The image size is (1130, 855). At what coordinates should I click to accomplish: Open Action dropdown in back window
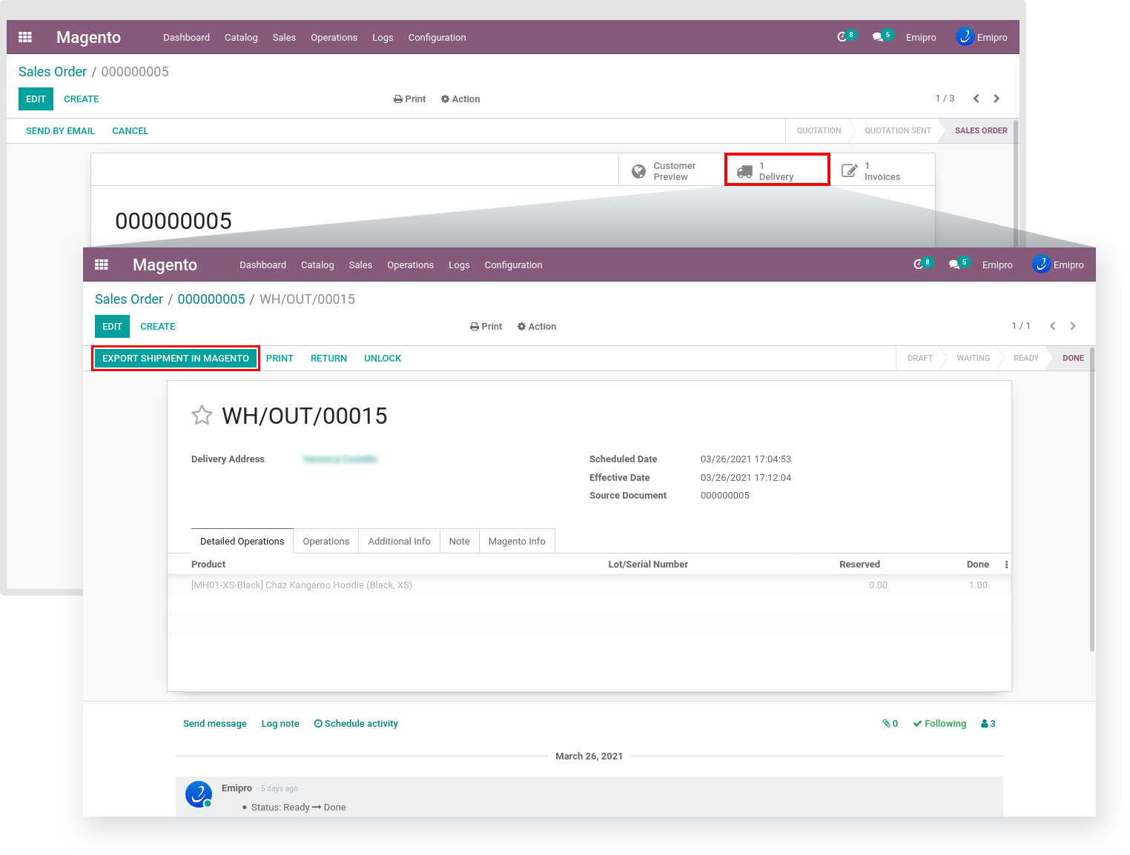pyautogui.click(x=460, y=99)
